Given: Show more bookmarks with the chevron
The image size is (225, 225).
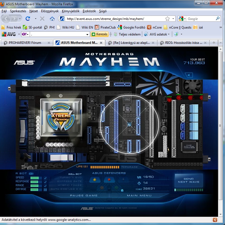Looking at the screenshot, I should tap(221, 27).
